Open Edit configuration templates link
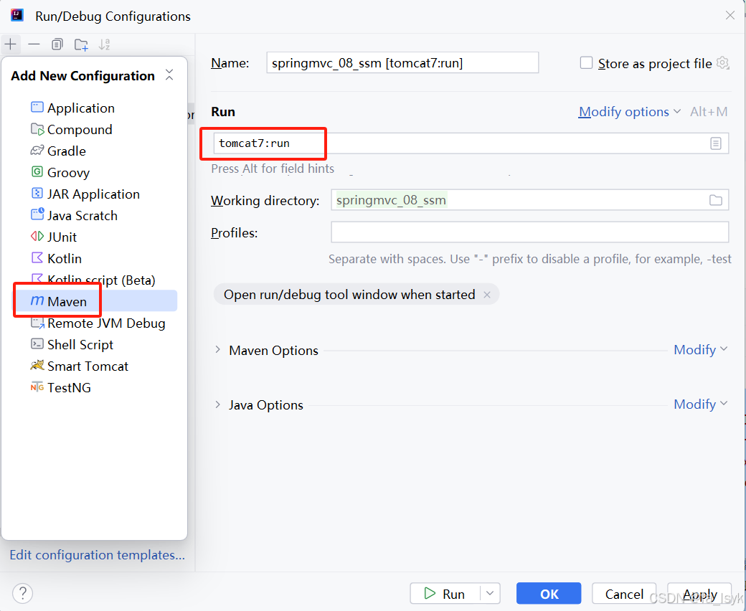This screenshot has width=746, height=611. [97, 555]
